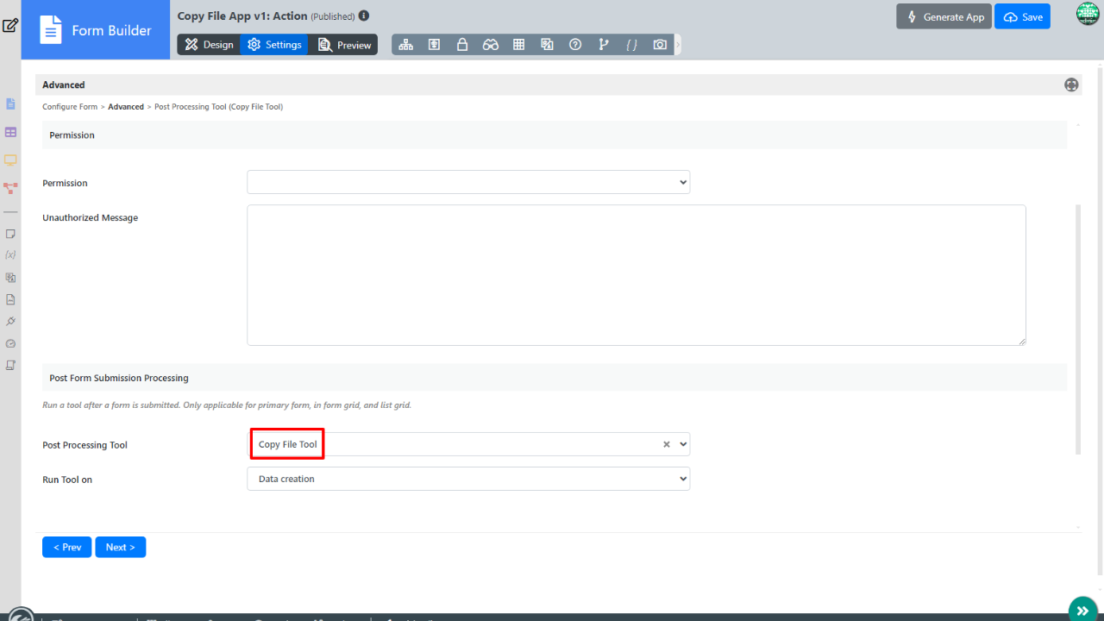
Task: Click the Generate App button
Action: click(944, 17)
